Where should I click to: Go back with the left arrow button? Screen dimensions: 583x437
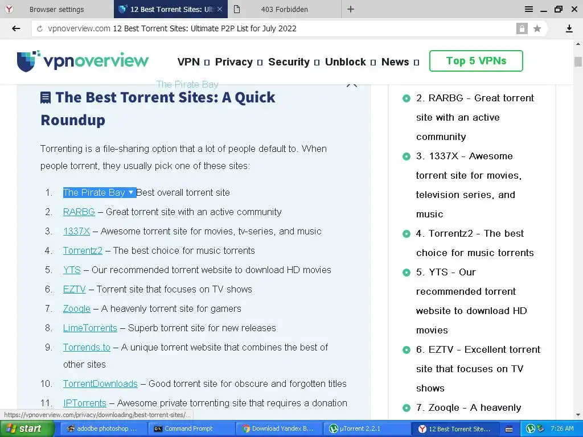click(x=16, y=28)
